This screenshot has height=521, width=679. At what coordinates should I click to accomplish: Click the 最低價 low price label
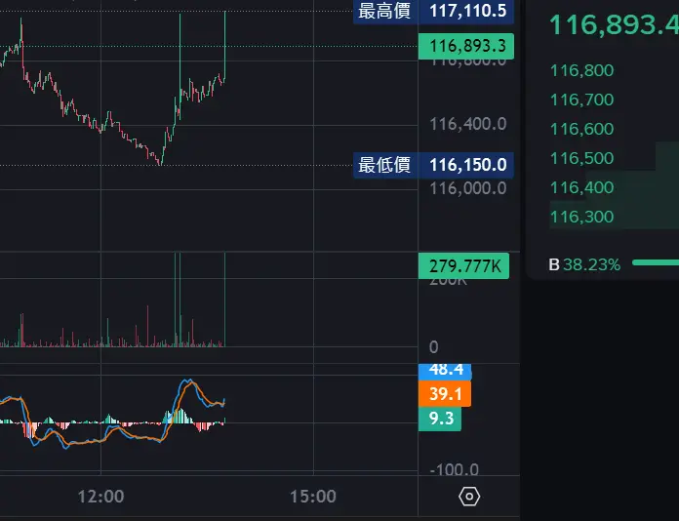[384, 165]
